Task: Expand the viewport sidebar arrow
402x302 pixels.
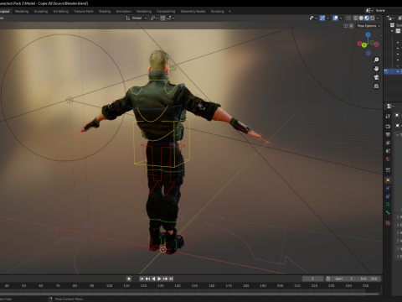Action: [x=381, y=35]
